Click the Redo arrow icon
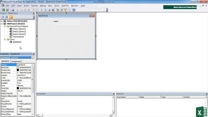208x117 pixels. [37, 10]
